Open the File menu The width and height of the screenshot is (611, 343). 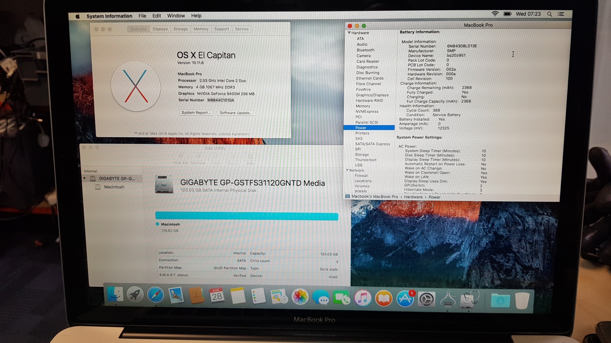tap(142, 16)
